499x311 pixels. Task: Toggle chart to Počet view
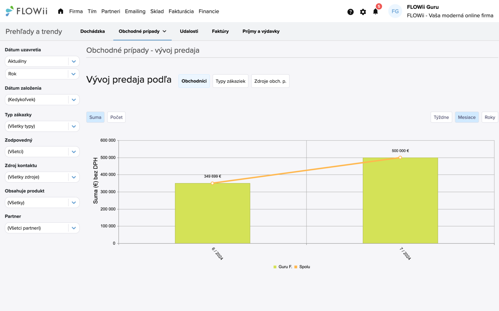point(116,117)
